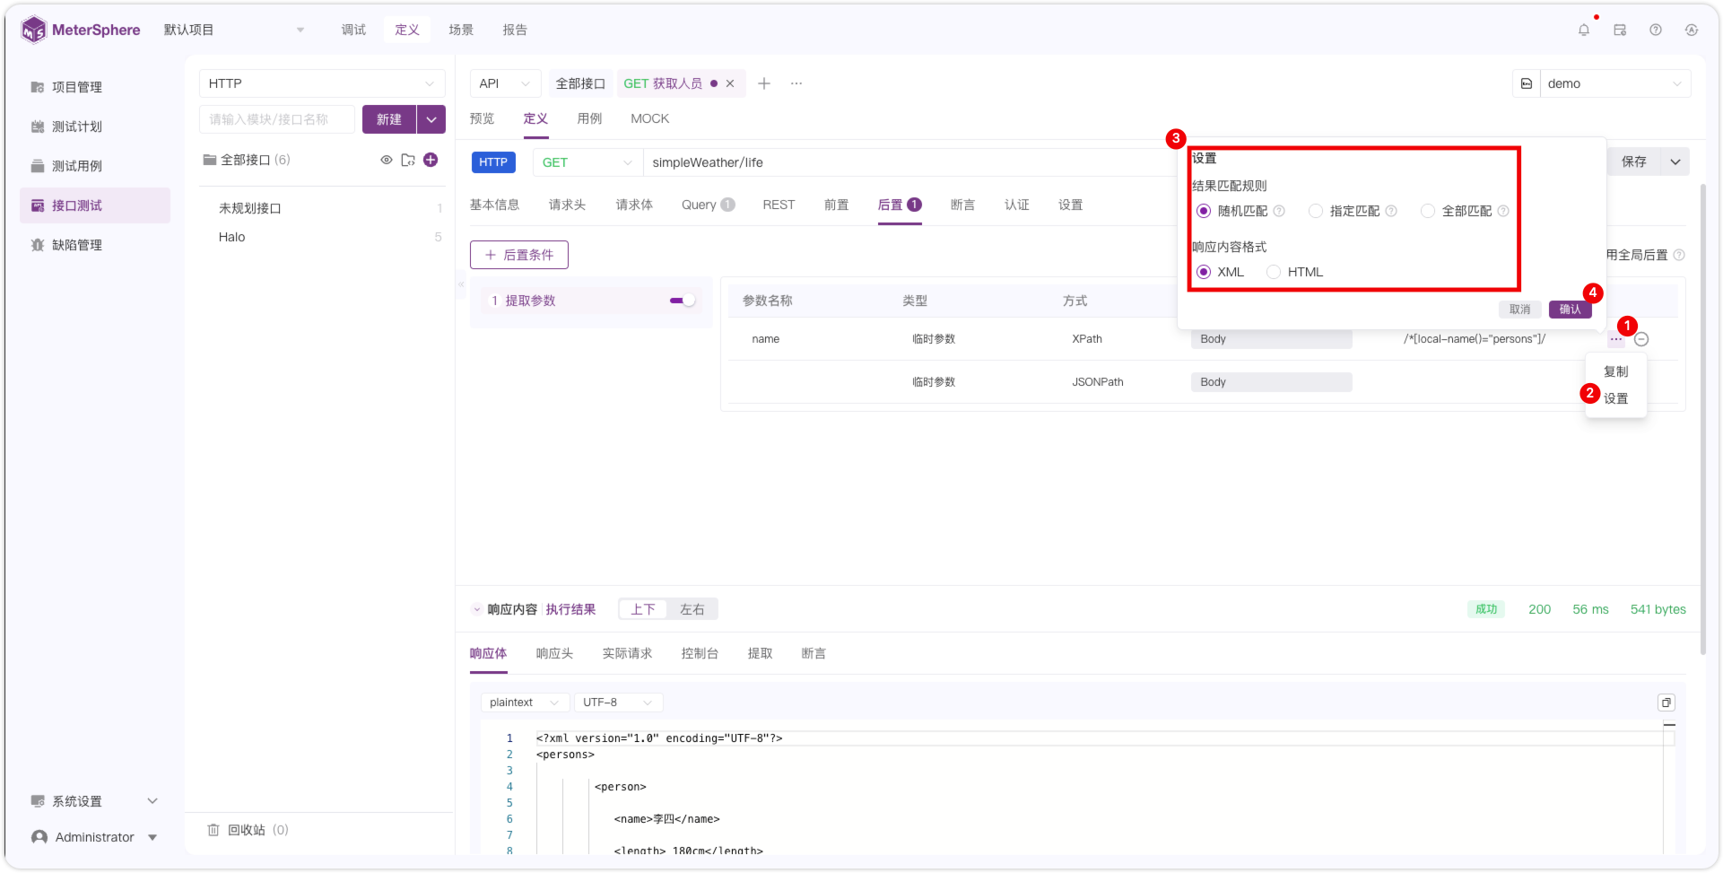This screenshot has height=873, width=1723.
Task: Open the 响应头 tab
Action: coord(554,653)
